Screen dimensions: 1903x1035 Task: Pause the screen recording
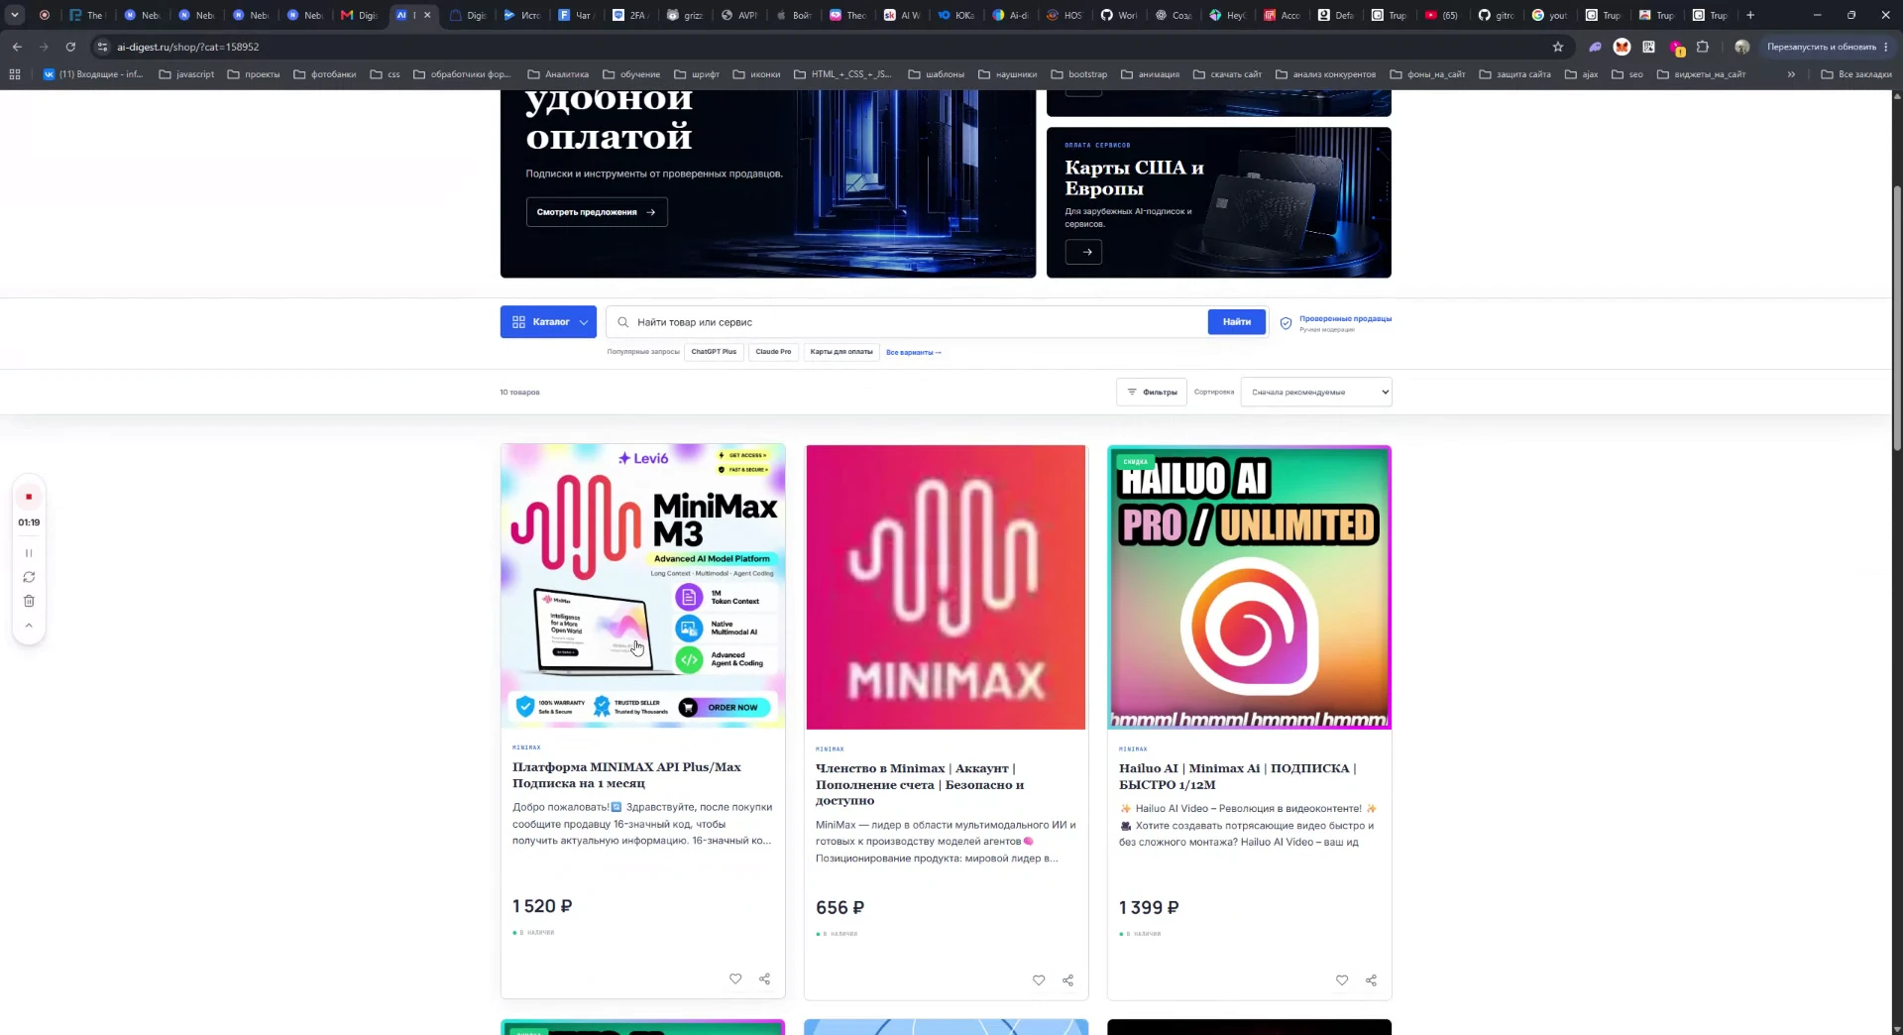coord(29,553)
